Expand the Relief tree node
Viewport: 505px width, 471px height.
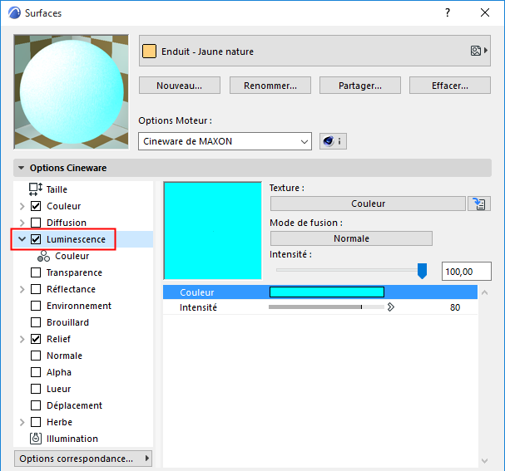pyautogui.click(x=22, y=339)
